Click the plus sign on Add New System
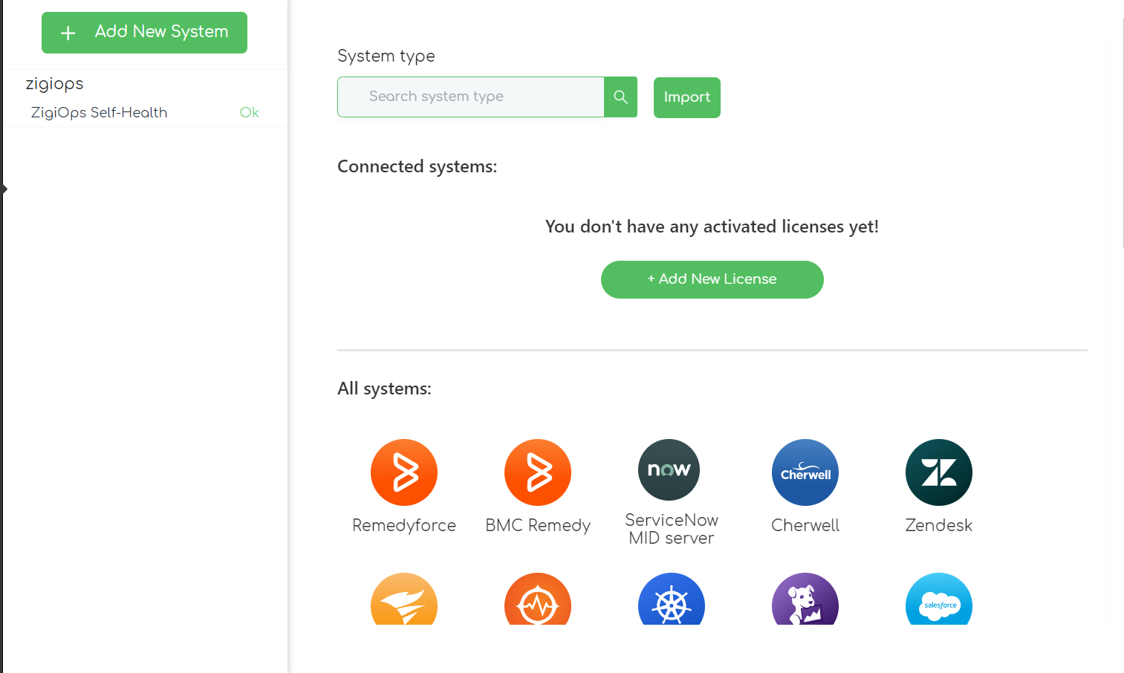The image size is (1124, 673). (x=68, y=33)
